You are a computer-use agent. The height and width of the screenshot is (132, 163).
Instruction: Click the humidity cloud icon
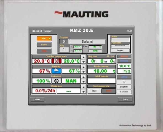(x=57, y=71)
